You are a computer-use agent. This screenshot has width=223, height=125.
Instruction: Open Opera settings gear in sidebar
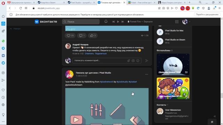point(3,105)
